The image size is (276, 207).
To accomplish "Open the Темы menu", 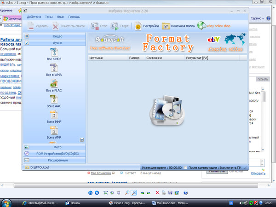I will tap(49, 17).
